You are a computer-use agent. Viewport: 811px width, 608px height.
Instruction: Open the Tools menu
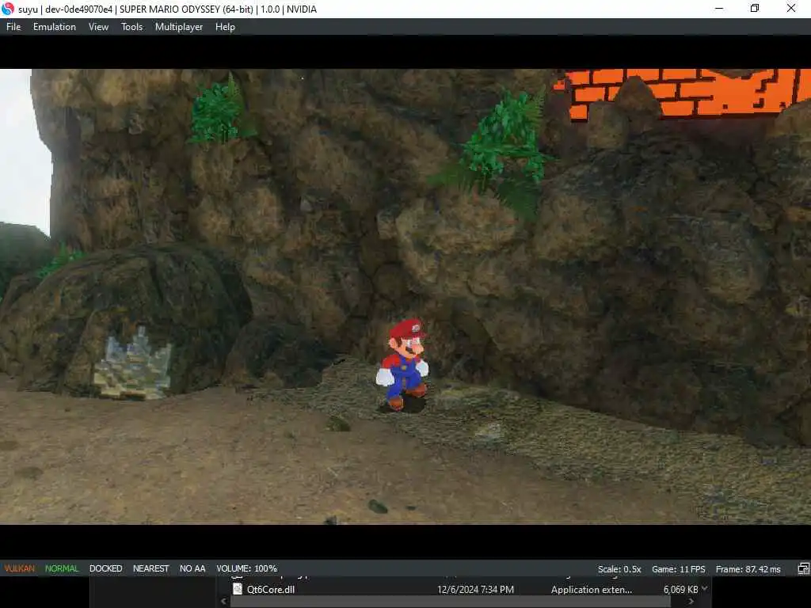pyautogui.click(x=132, y=27)
